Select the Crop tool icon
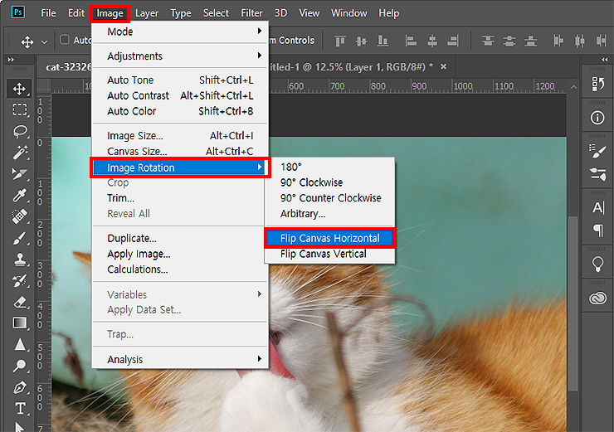The width and height of the screenshot is (614, 432). (x=19, y=174)
